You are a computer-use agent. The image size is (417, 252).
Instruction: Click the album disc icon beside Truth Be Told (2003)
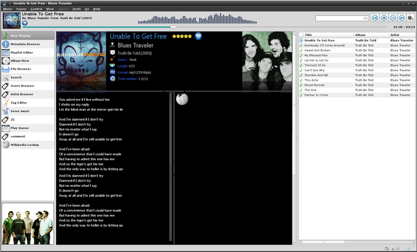pyautogui.click(x=113, y=53)
